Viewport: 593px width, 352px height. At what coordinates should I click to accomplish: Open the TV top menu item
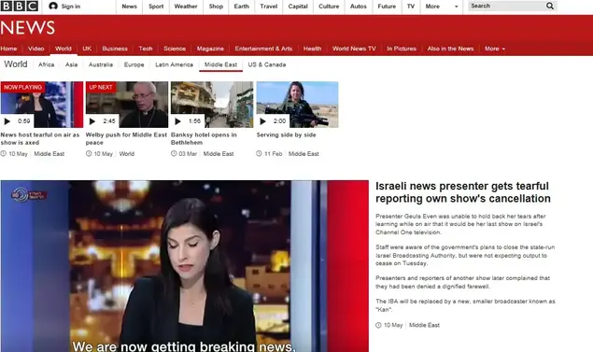411,7
